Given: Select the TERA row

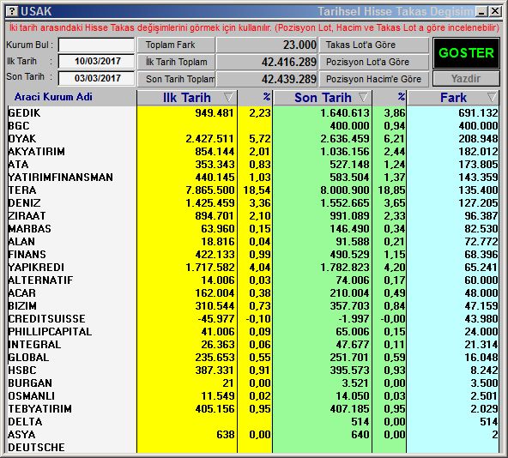Looking at the screenshot, I should [x=253, y=190].
